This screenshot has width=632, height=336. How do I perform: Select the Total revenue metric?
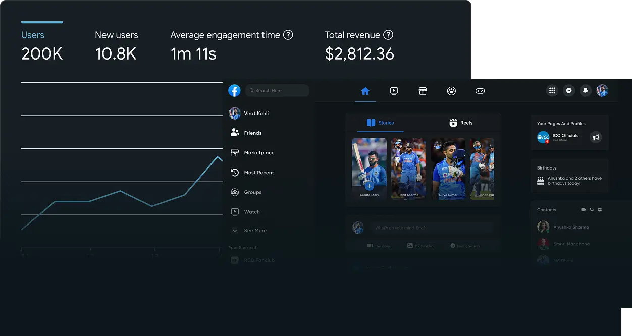coord(352,35)
